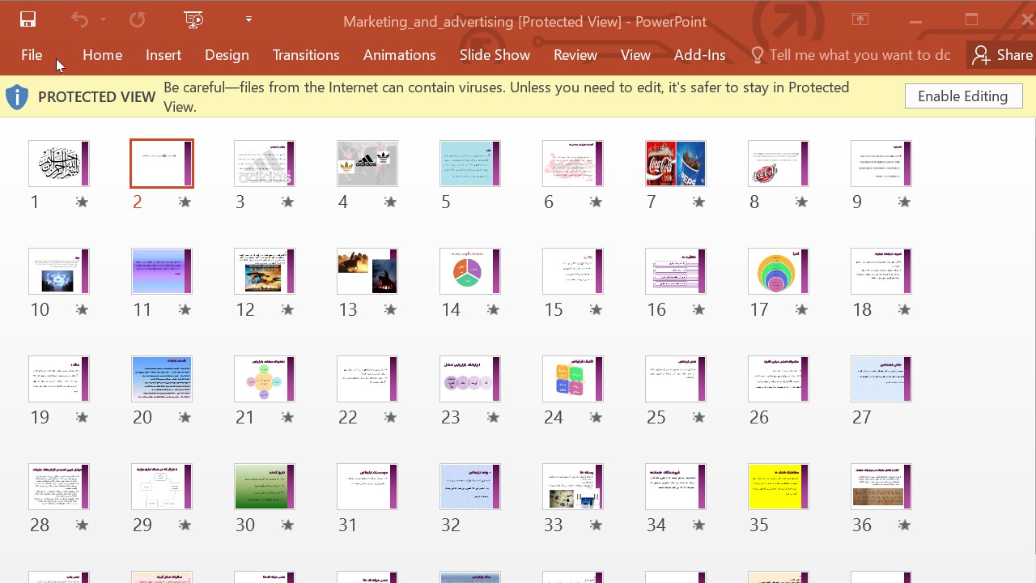Click slide number 27 label
The image size is (1036, 583).
[862, 417]
